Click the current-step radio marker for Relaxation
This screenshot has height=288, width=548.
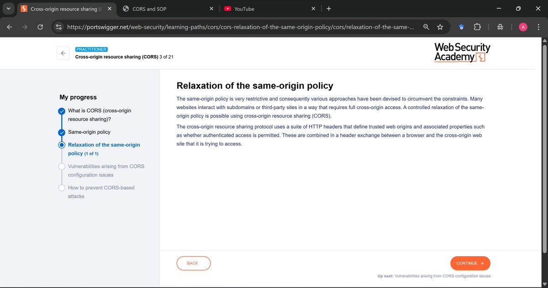(x=62, y=145)
